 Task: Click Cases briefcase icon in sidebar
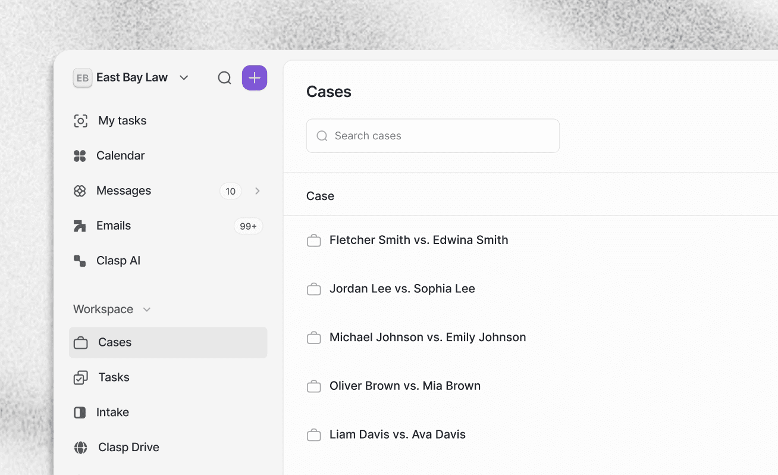80,343
